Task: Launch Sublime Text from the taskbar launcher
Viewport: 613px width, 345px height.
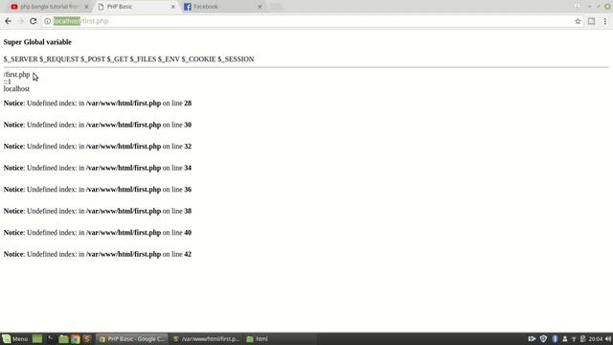Action: [87, 338]
